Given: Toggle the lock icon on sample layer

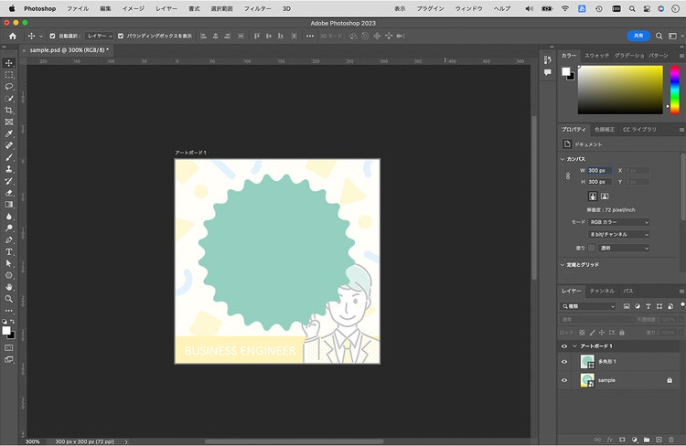Looking at the screenshot, I should click(670, 380).
